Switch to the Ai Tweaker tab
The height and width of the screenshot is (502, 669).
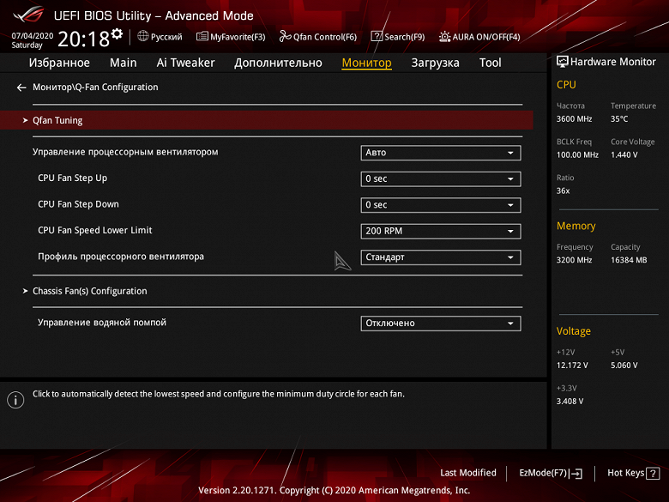pyautogui.click(x=185, y=63)
